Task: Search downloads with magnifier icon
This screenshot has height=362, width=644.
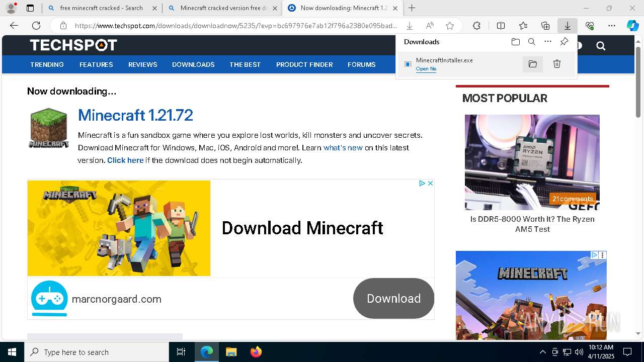Action: 531,42
